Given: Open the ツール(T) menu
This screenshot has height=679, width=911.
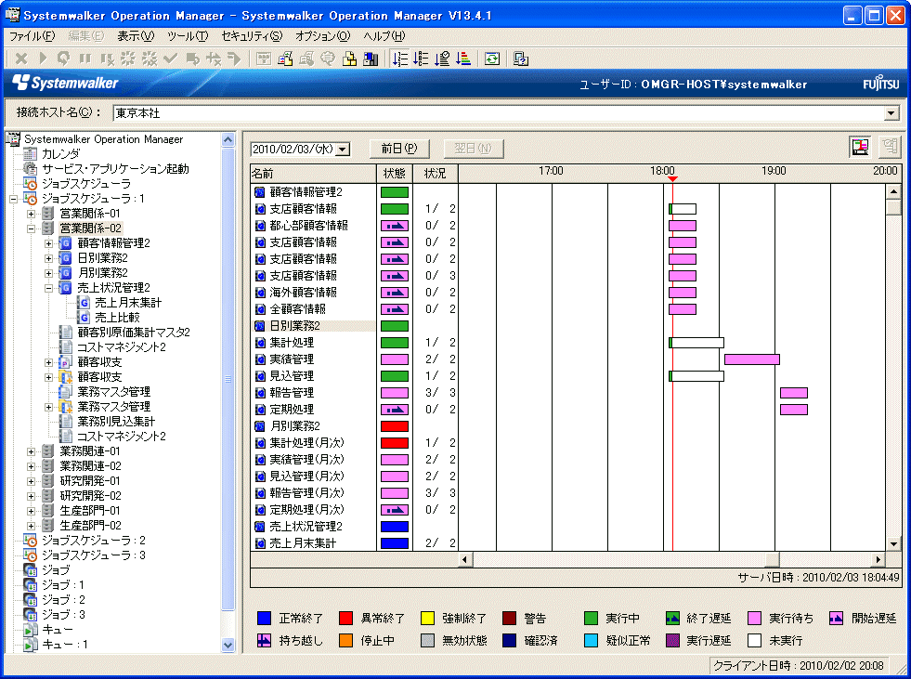Looking at the screenshot, I should (188, 36).
